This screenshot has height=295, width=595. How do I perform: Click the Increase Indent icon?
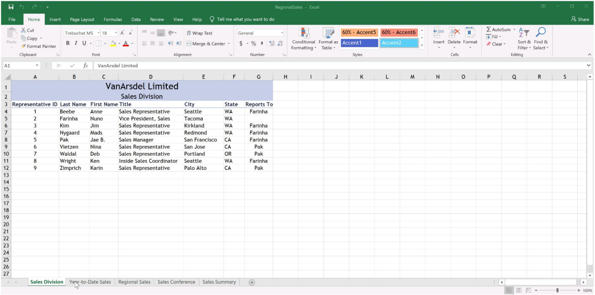pos(178,43)
